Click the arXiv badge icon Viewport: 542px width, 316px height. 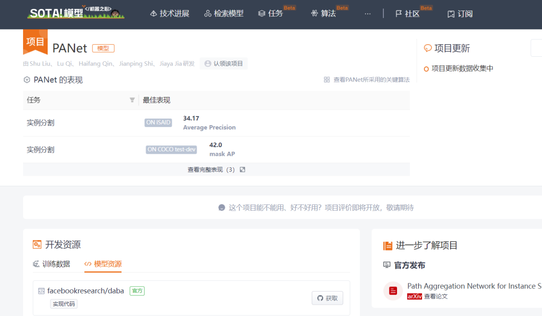tap(415, 296)
